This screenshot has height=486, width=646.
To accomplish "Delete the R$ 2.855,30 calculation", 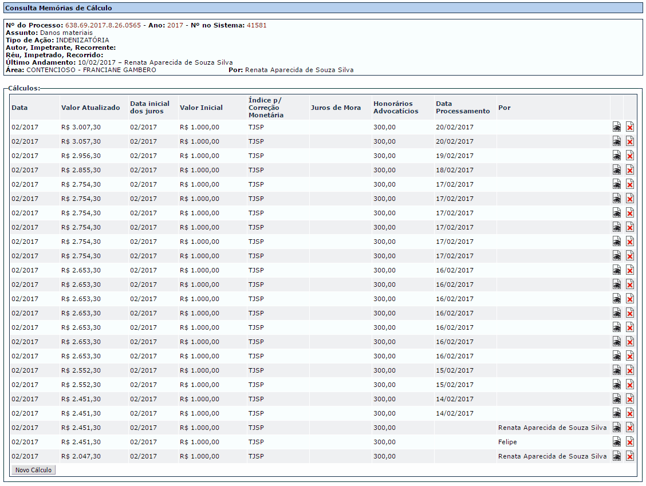I will 629,169.
